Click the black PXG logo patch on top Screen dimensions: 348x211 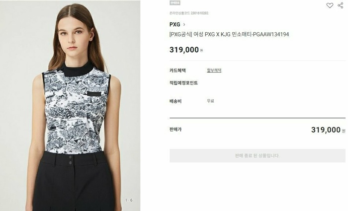pos(94,94)
